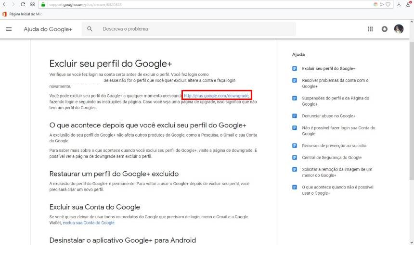Click the browser forward arrow
Screen dimensions: 414x263
click(13, 4)
